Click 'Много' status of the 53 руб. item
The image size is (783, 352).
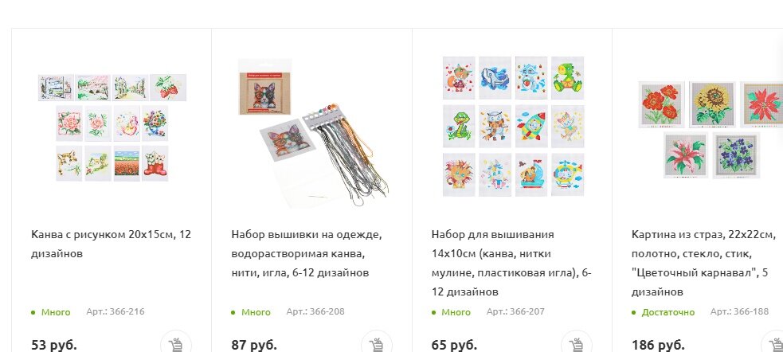56,312
